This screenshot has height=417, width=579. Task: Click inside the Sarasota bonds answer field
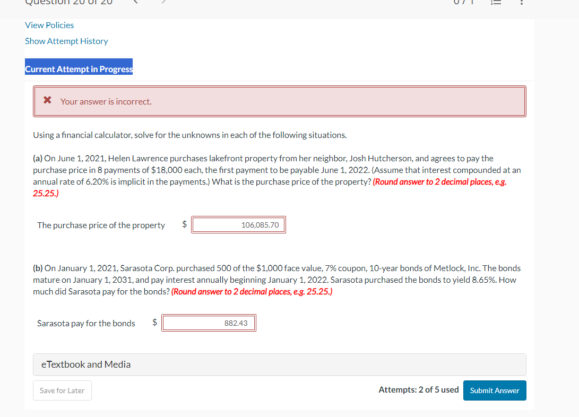click(x=209, y=323)
